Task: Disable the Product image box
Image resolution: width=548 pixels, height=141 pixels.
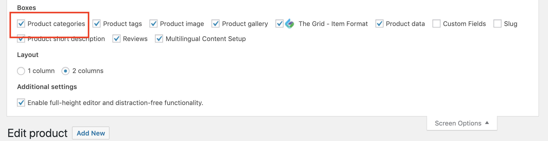Action: (153, 24)
